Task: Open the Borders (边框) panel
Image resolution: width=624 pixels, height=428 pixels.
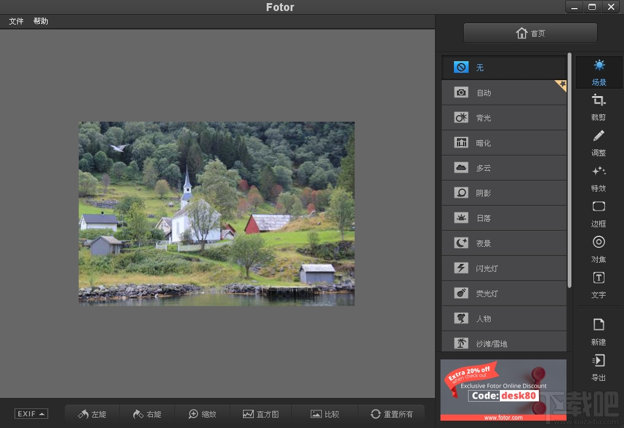Action: point(598,214)
